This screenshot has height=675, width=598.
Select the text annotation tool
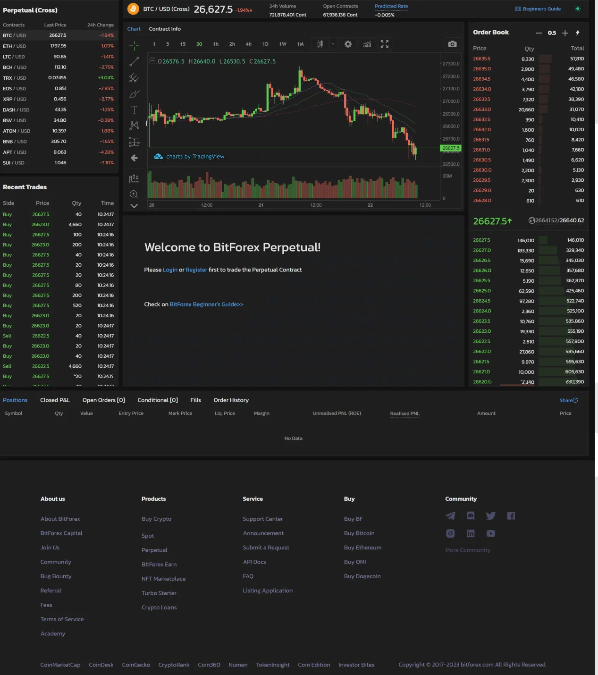coord(134,110)
